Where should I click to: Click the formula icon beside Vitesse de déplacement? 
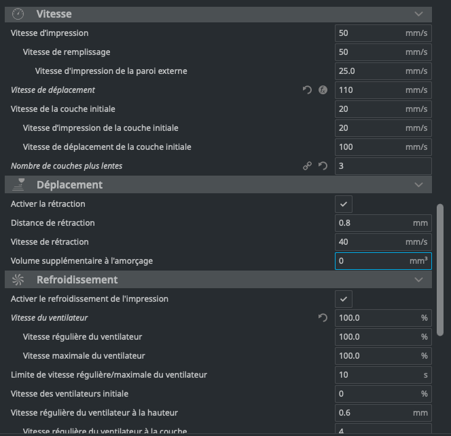[323, 90]
